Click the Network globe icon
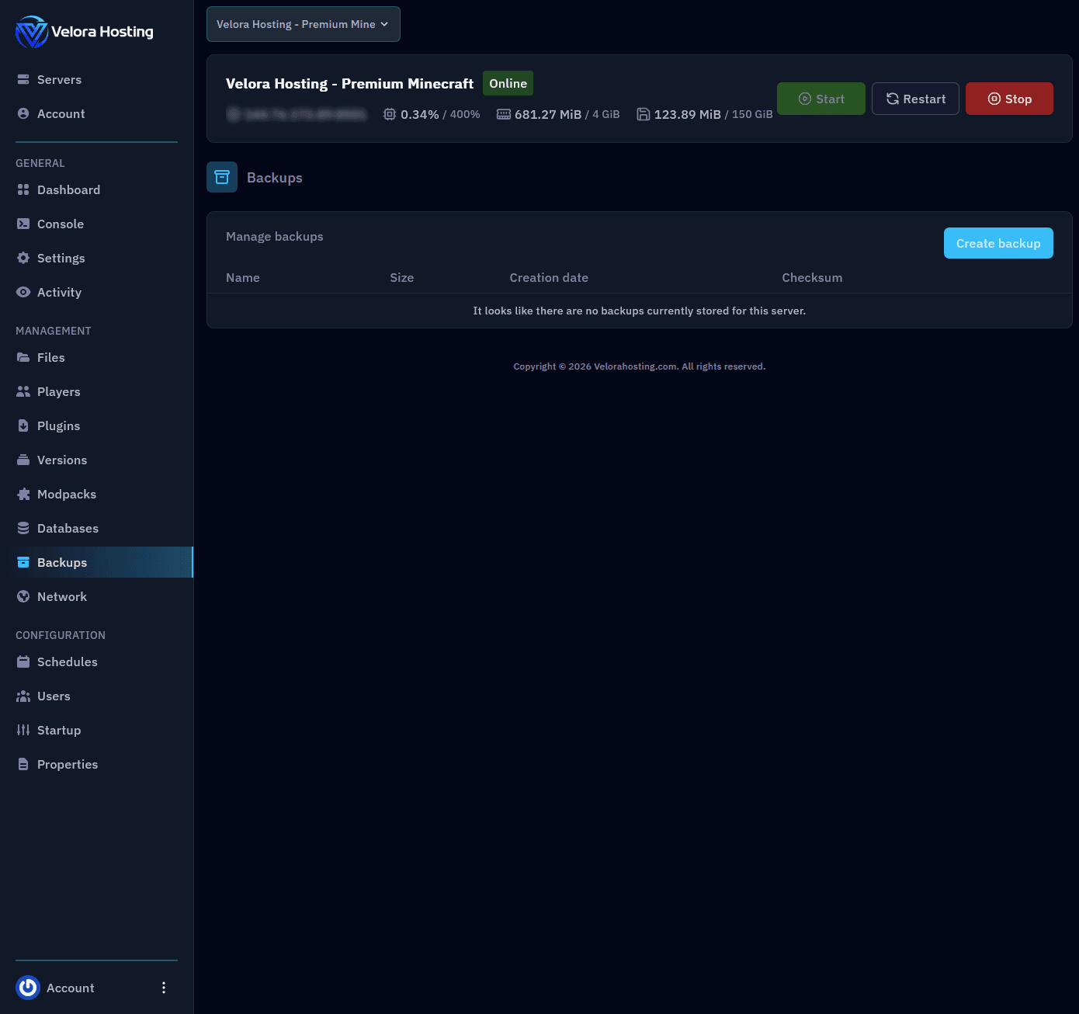Image resolution: width=1079 pixels, height=1014 pixels. pos(23,596)
